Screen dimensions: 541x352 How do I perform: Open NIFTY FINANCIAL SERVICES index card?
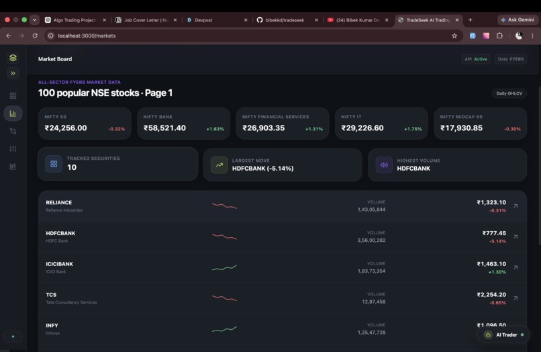coord(283,124)
